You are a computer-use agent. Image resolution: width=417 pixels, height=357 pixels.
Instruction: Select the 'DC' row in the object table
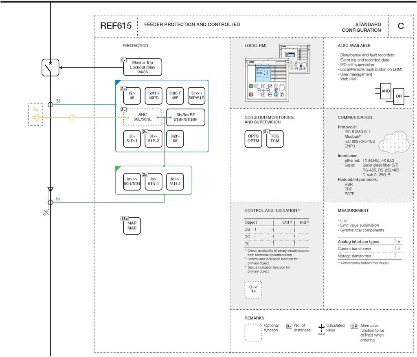(277, 237)
